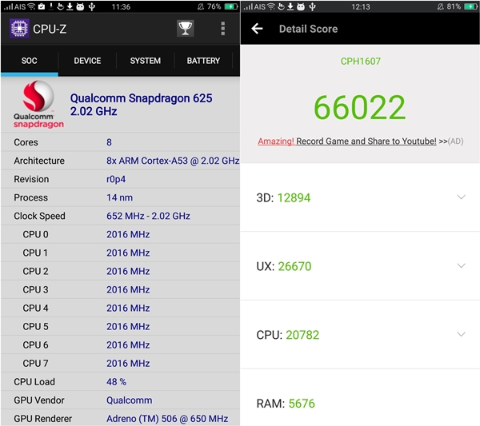Select the CPU 0 frequency row
Image resolution: width=480 pixels, height=426 pixels.
[x=120, y=234]
